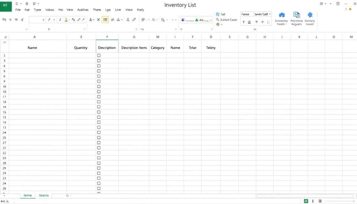Click the Tell icon in ribbon
357x204 pixels.
(x=218, y=14)
